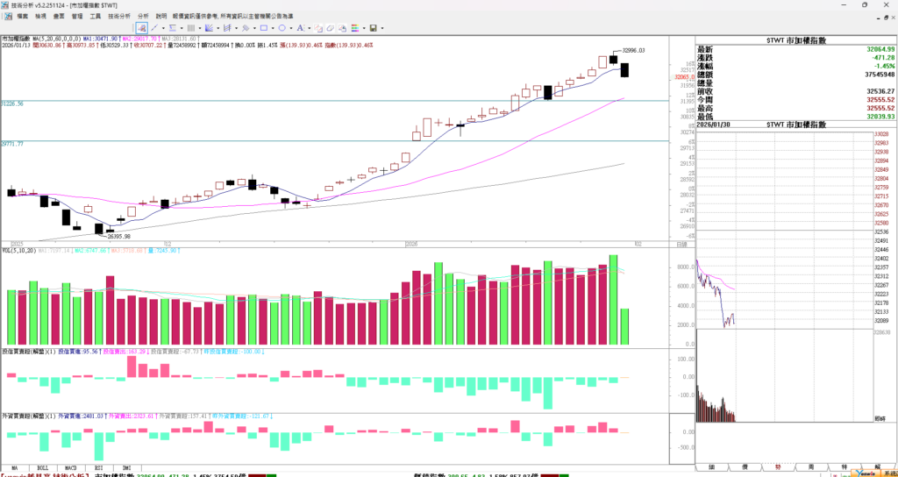The height and width of the screenshot is (477, 898).
Task: Switch to the MACD indicator tab
Action: coord(71,468)
